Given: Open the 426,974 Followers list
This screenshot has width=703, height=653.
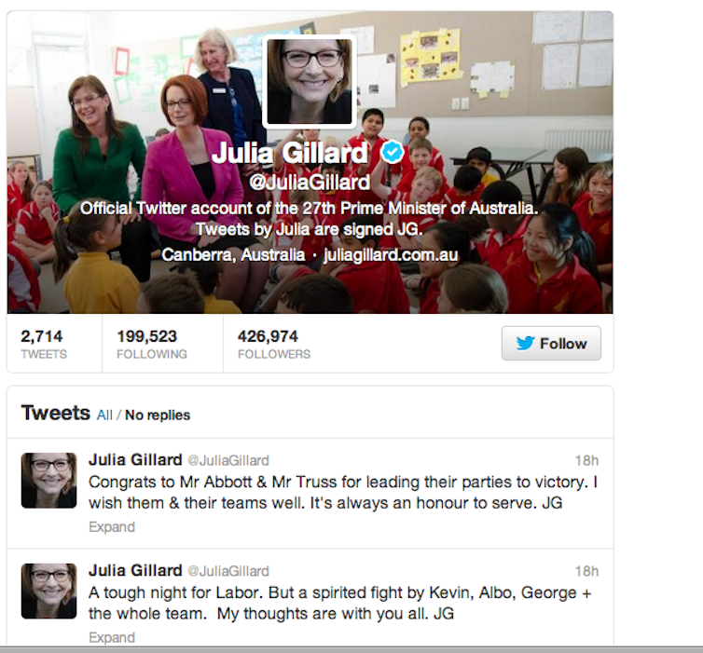Looking at the screenshot, I should tap(274, 344).
